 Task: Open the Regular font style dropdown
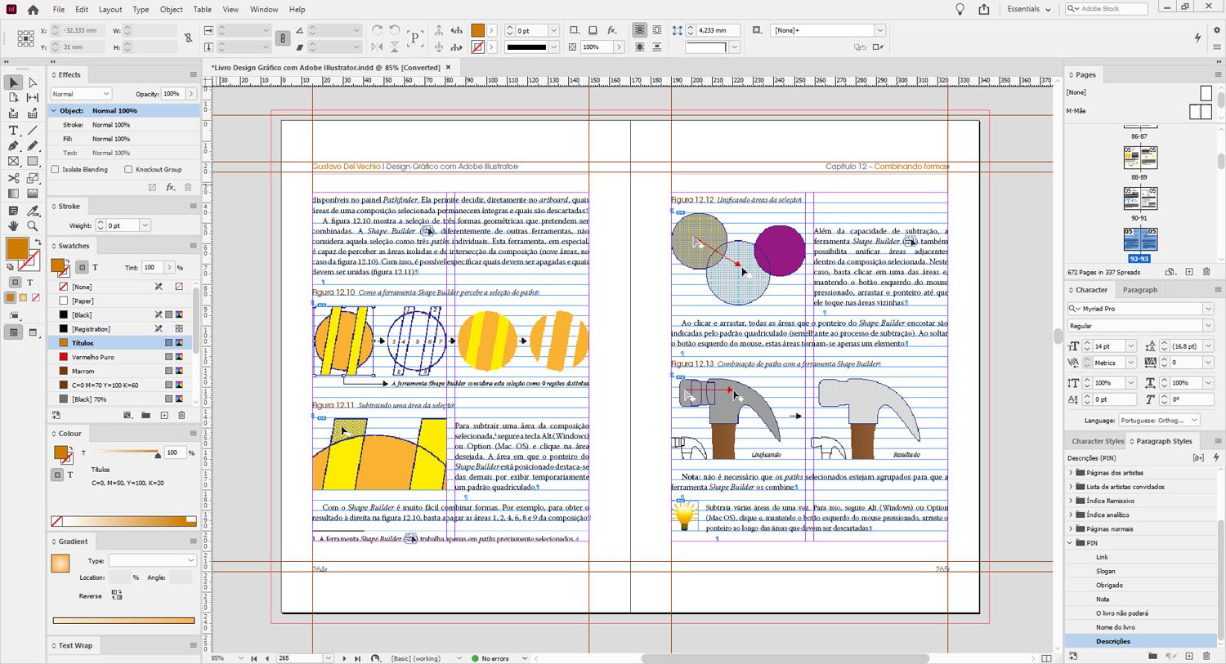(1208, 326)
